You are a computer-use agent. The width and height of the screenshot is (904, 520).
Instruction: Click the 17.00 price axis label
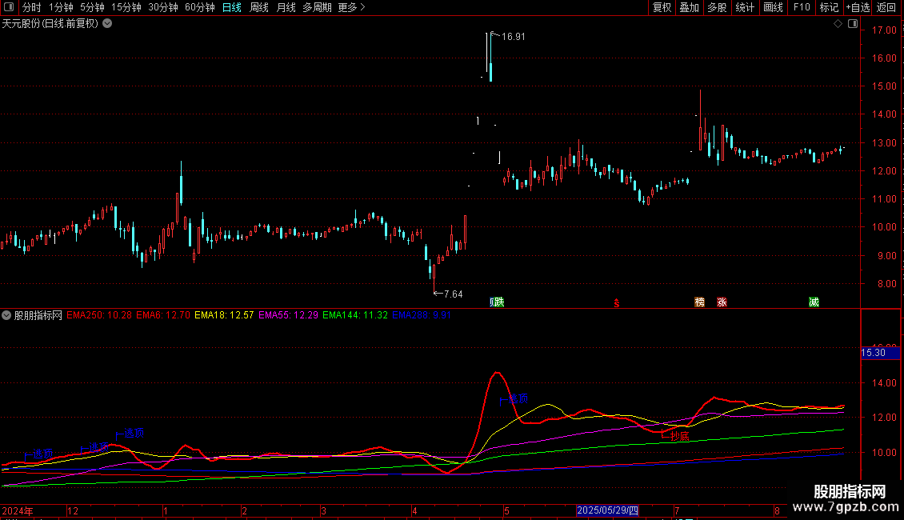tap(884, 30)
